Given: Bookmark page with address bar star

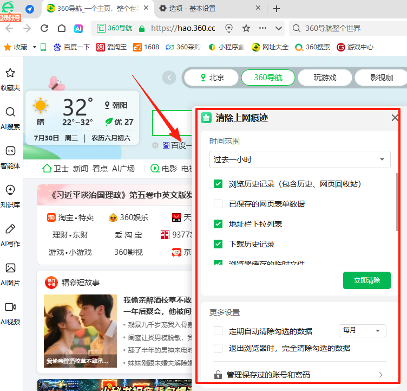Looking at the screenshot, I should 246,28.
